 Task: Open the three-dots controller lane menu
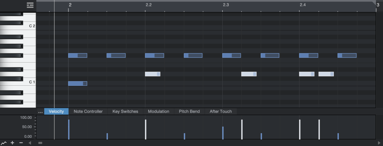[x=40, y=112]
